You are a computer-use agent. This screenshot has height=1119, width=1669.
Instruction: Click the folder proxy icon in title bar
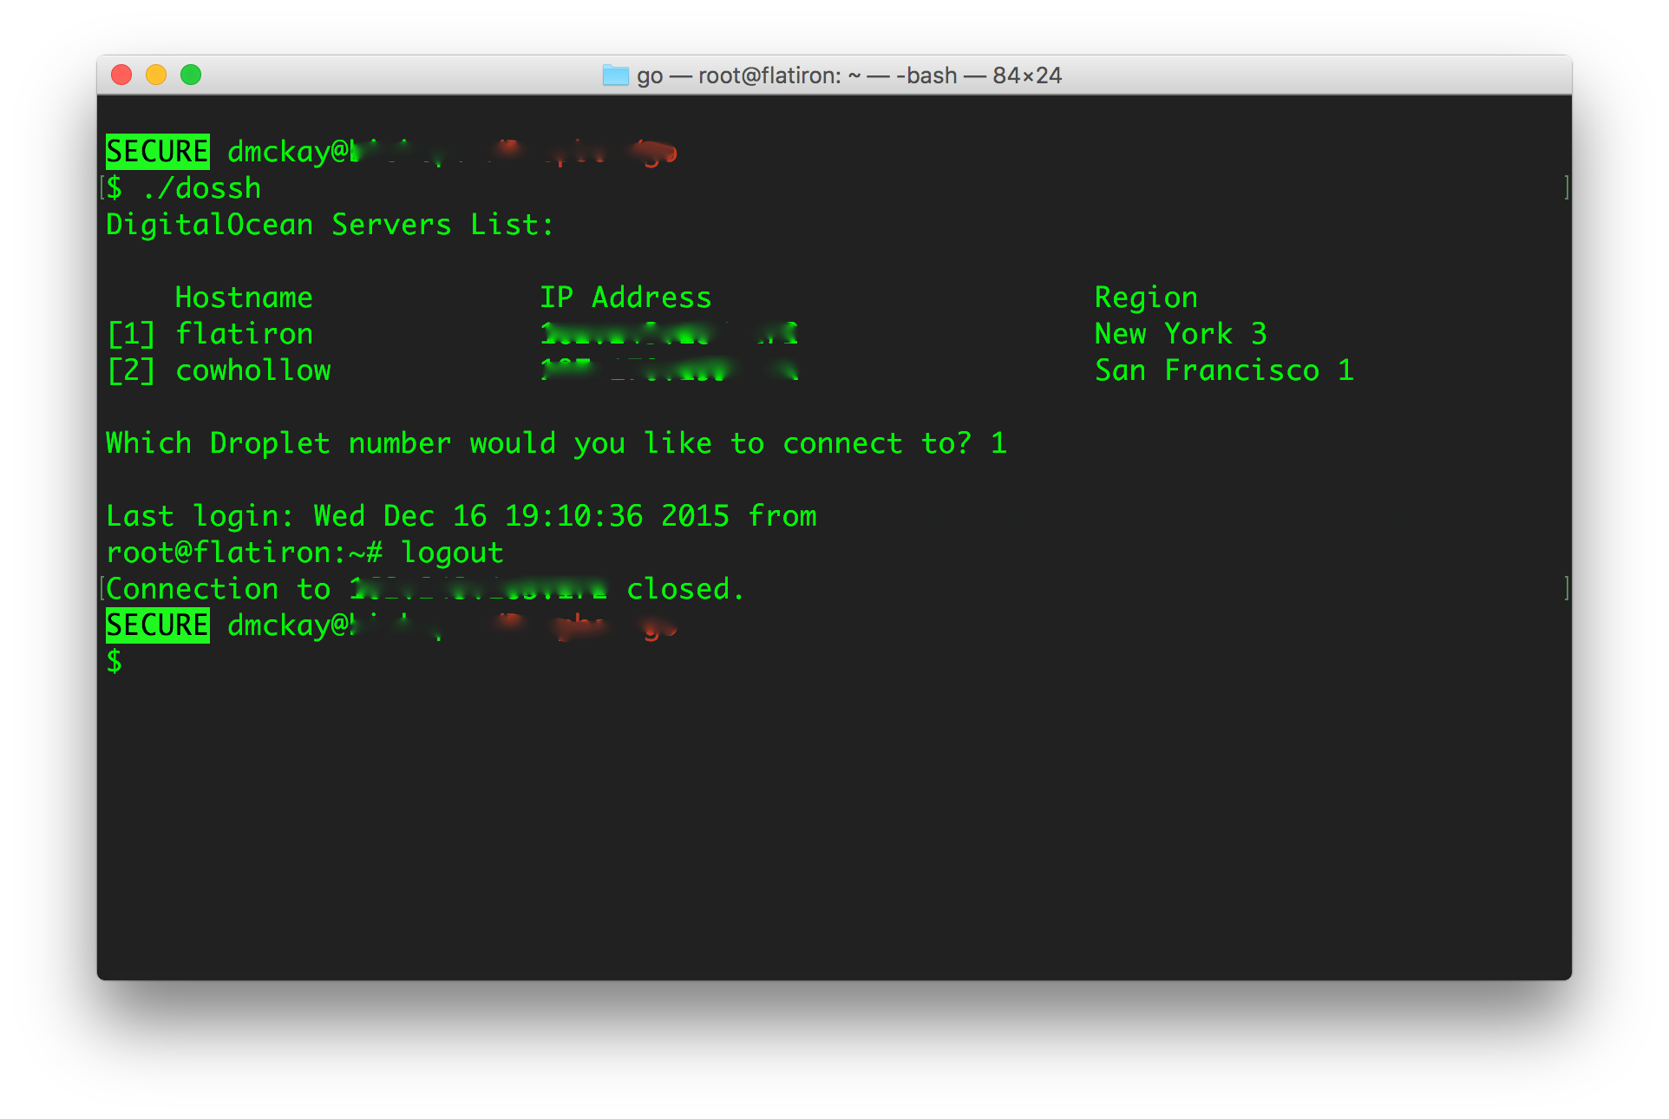615,75
